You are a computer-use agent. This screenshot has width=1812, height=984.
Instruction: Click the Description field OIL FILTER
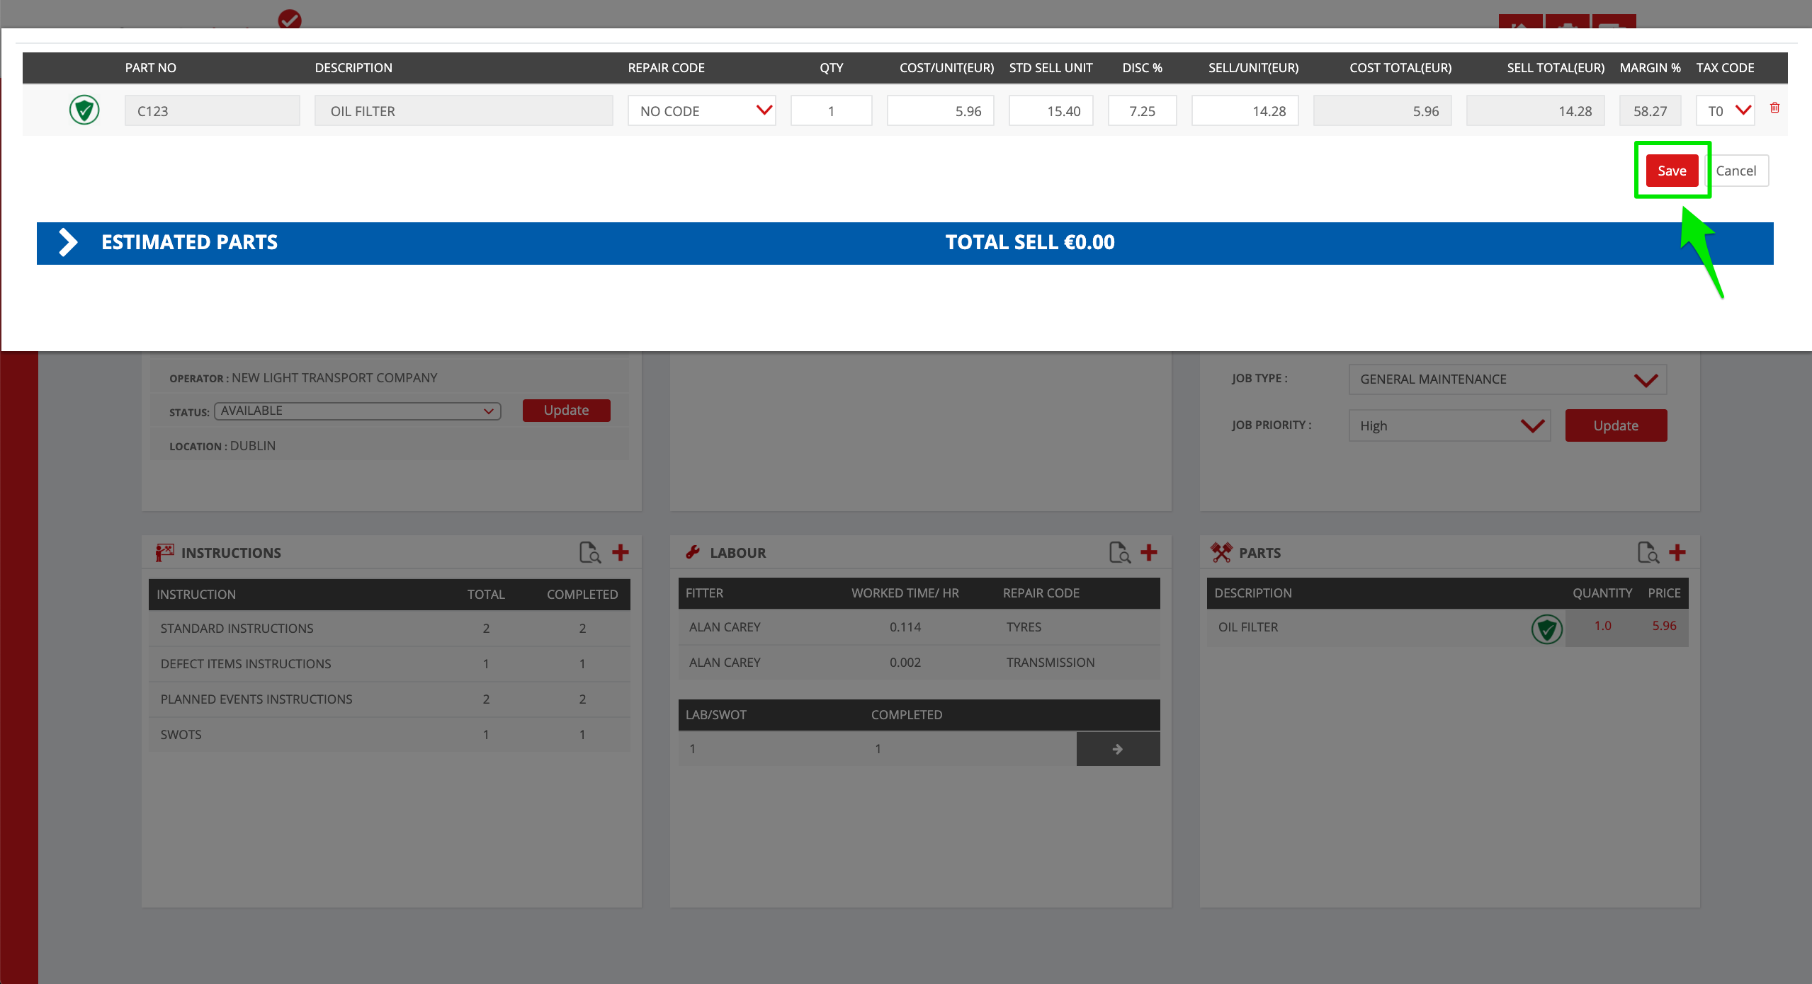463,110
